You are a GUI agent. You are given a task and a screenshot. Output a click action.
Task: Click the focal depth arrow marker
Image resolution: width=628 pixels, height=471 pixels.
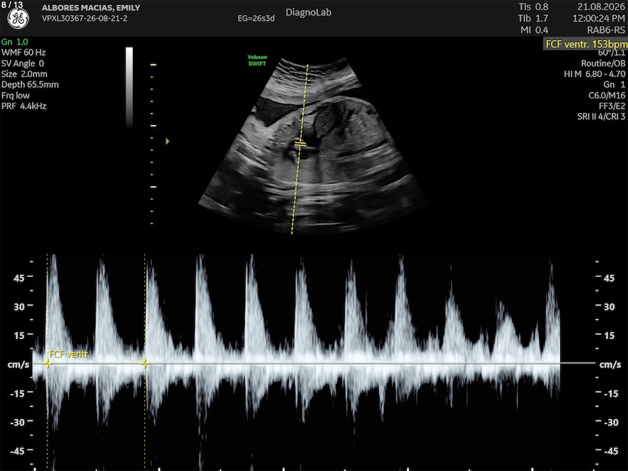pos(168,141)
